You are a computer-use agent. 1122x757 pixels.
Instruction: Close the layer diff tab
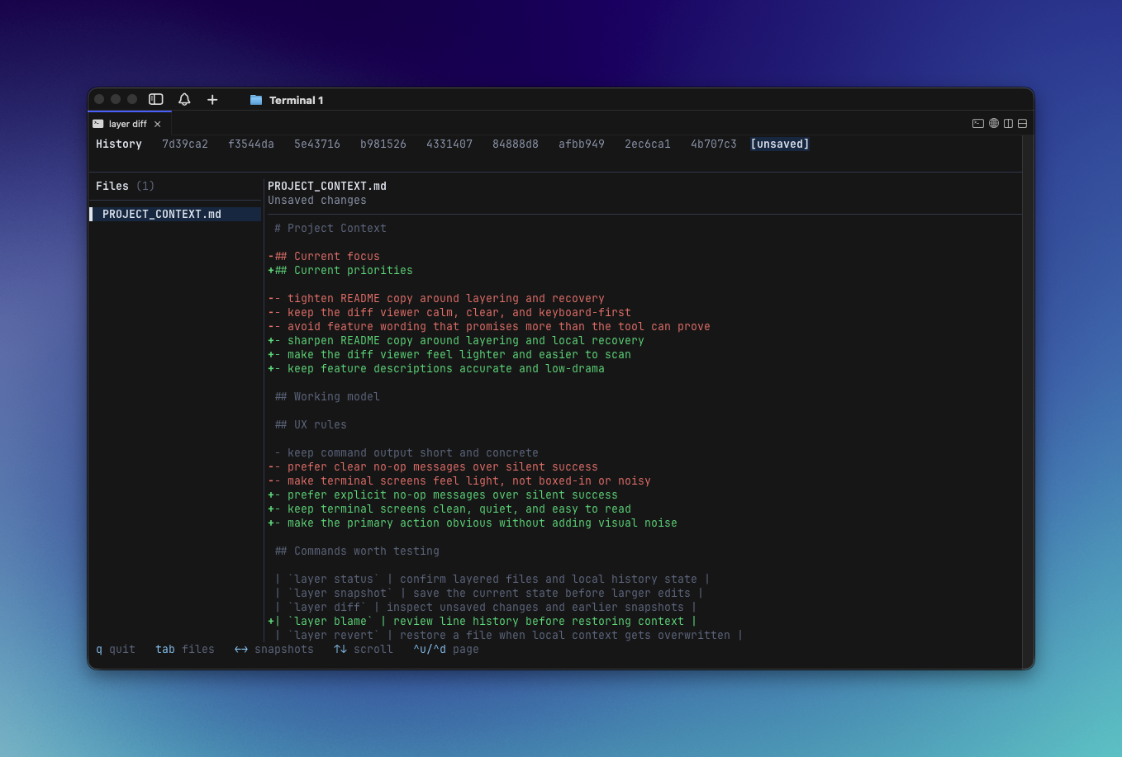pyautogui.click(x=158, y=124)
